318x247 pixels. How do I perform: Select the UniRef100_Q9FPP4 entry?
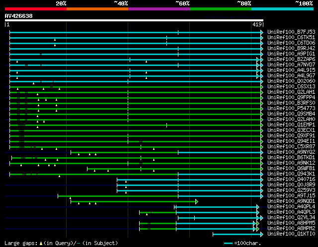coord(291,98)
